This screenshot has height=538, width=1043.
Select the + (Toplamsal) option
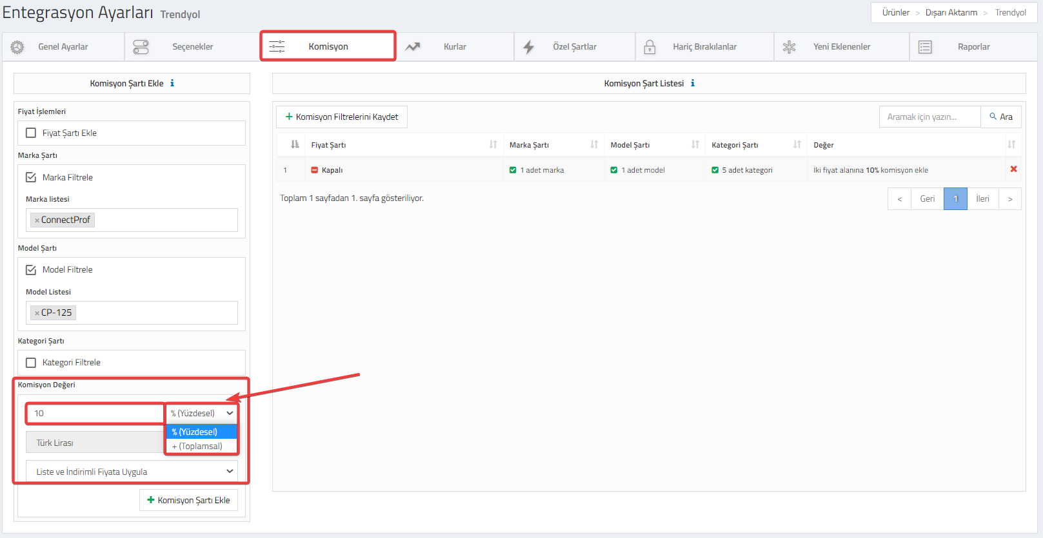(202, 446)
